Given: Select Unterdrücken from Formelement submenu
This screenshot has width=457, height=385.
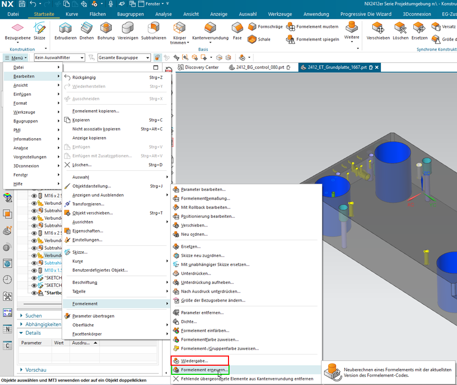Looking at the screenshot, I should coord(195,273).
